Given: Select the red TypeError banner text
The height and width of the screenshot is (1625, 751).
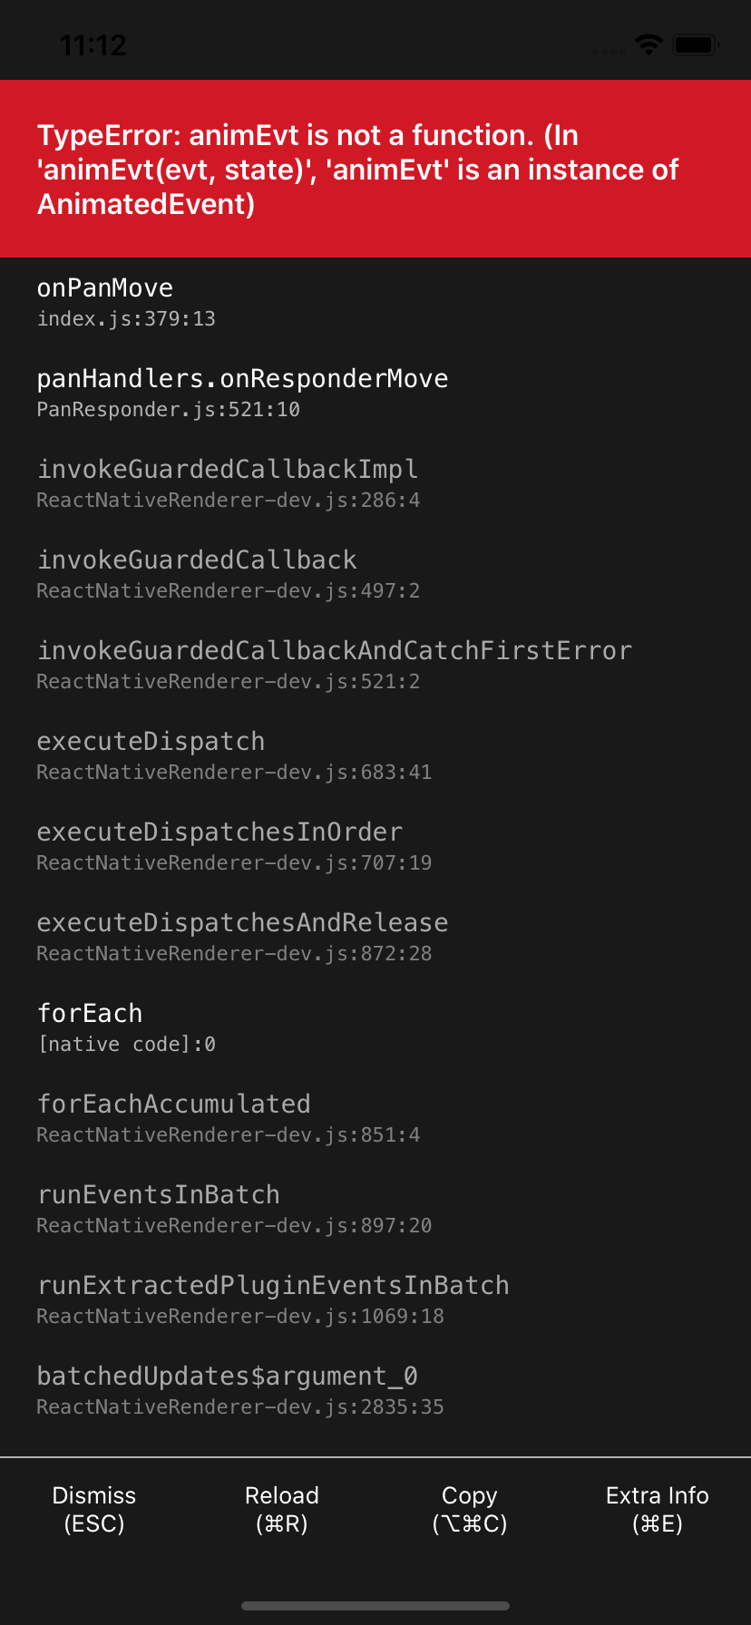Looking at the screenshot, I should [357, 170].
